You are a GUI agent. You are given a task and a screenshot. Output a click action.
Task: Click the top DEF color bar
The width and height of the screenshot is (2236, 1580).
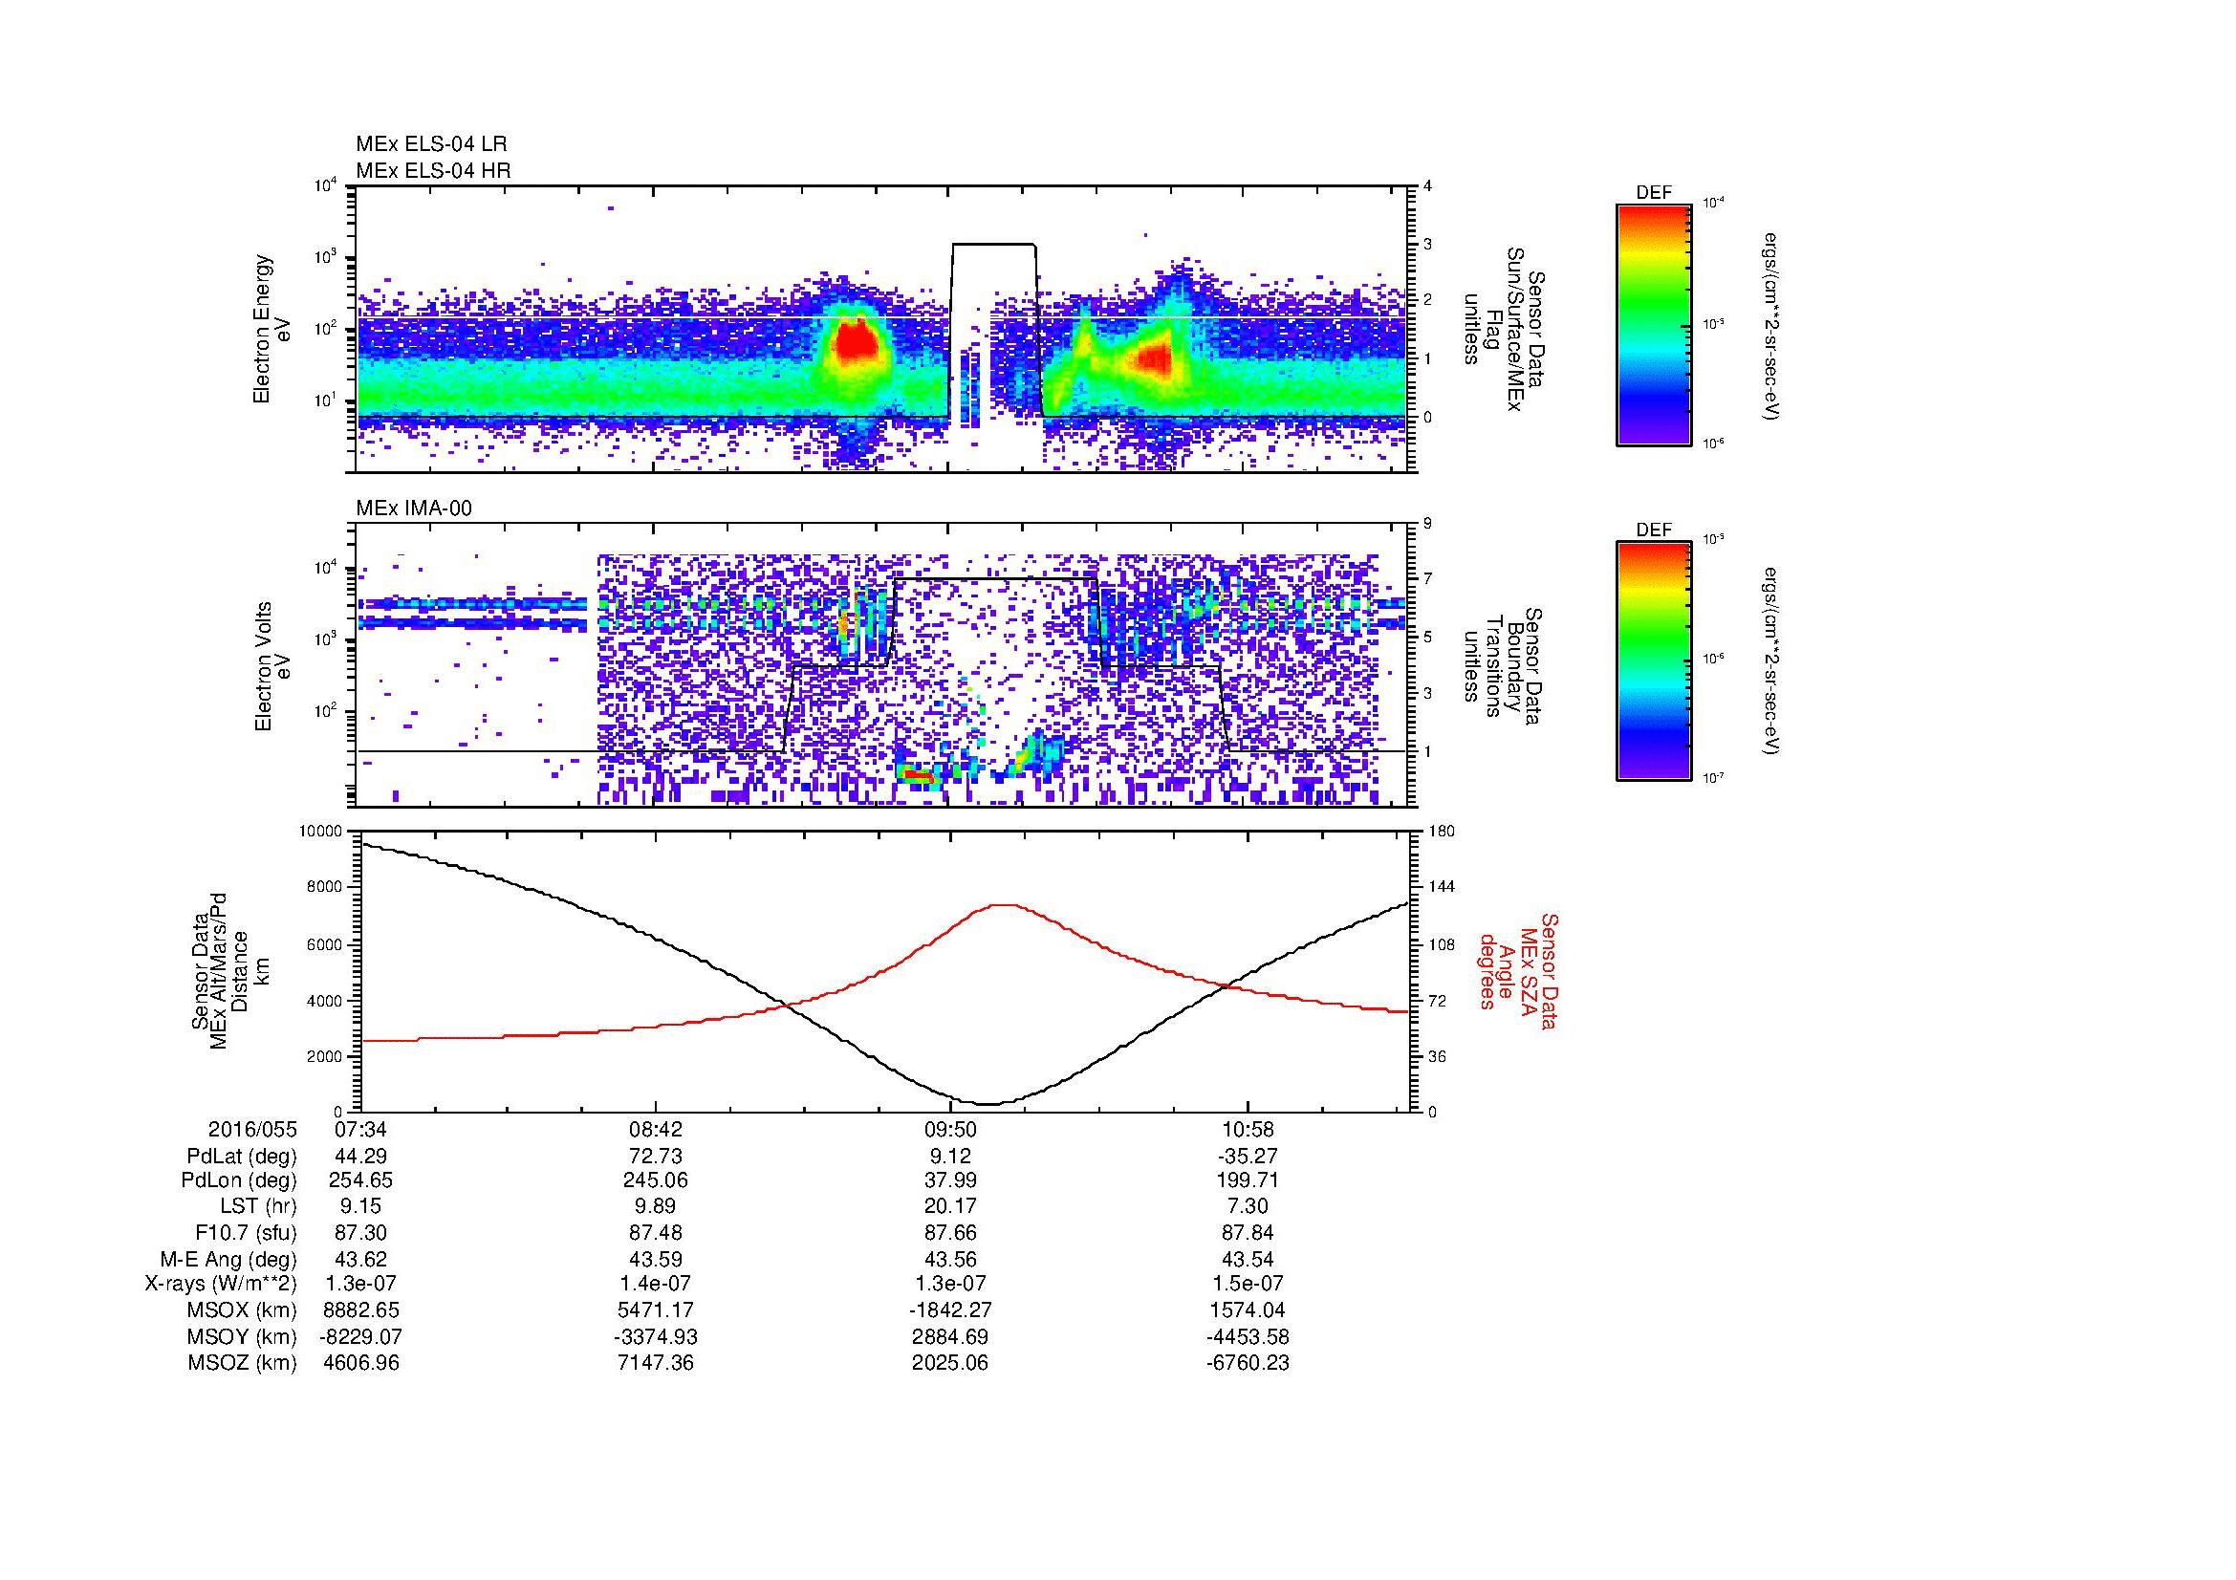click(x=1654, y=324)
